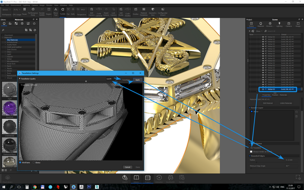Click the Unlink Materials button
304x190 pixels.
point(286,103)
